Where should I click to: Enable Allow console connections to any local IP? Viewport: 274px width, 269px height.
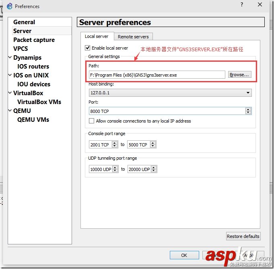(91, 121)
